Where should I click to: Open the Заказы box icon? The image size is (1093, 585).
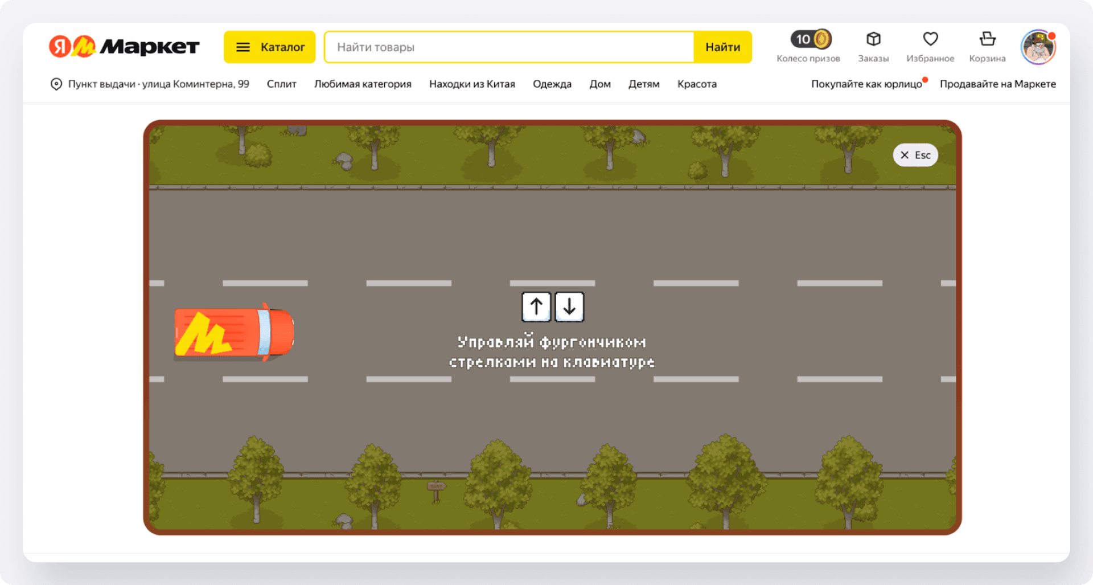(x=873, y=39)
